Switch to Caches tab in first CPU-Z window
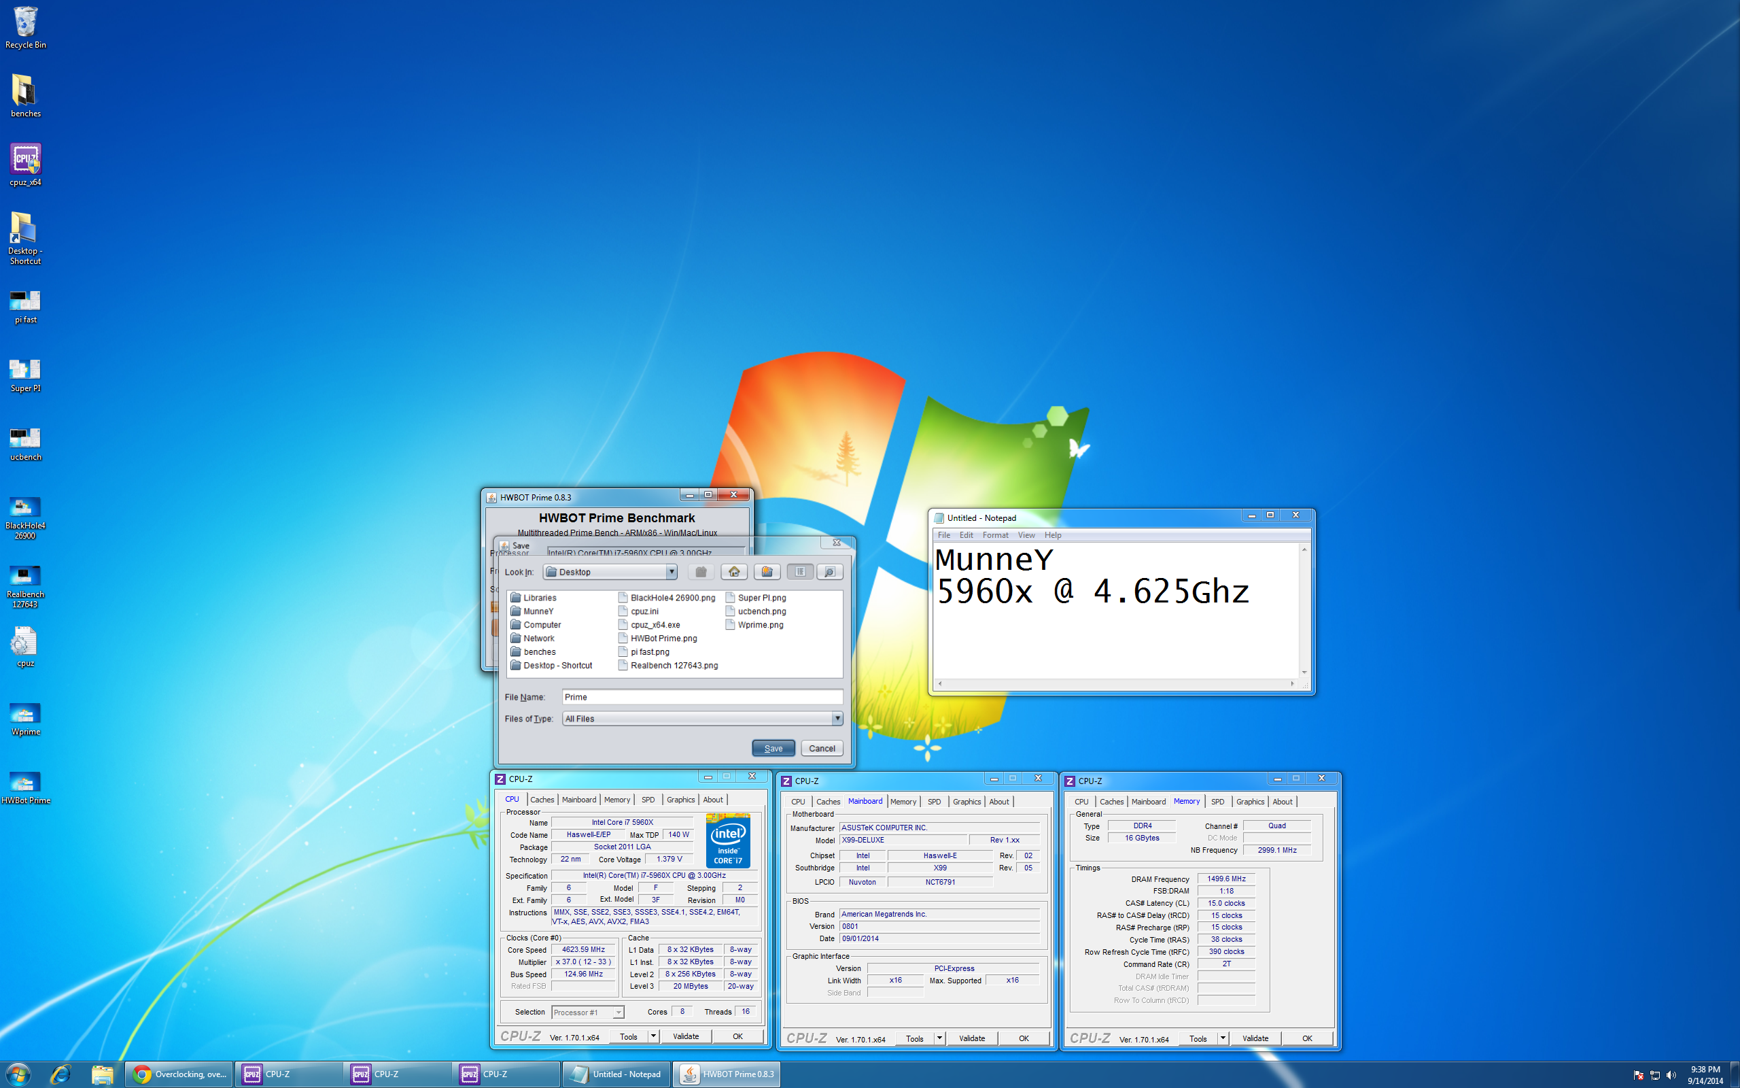1740x1088 pixels. coord(542,800)
